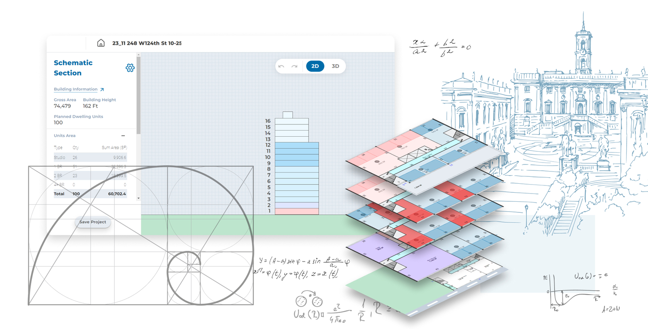Switch to 3D view
The image size is (648, 329).
point(335,66)
